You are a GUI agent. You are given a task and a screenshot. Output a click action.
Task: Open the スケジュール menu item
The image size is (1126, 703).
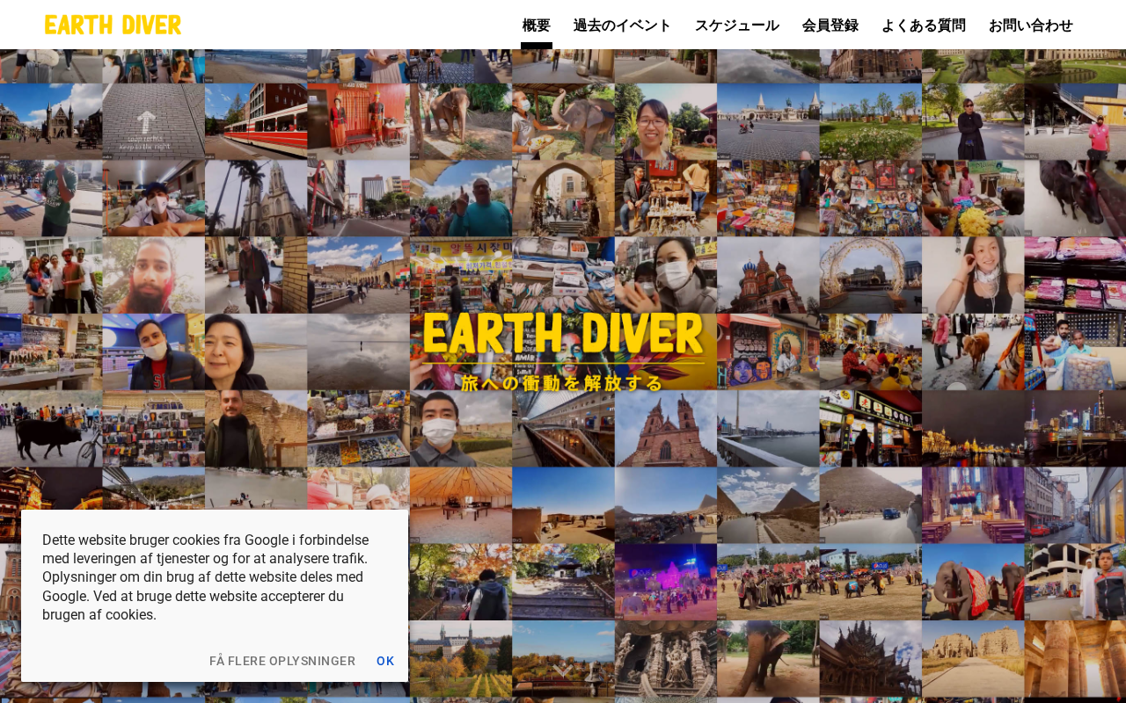[x=737, y=25]
